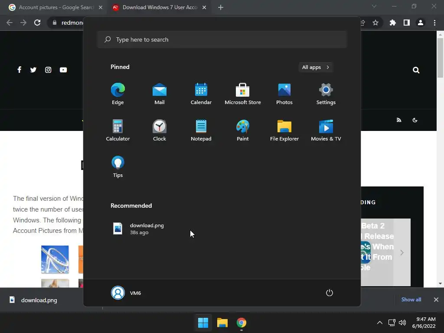Open Microsoft Store from pinned apps
This screenshot has width=444, height=333.
pos(243,94)
